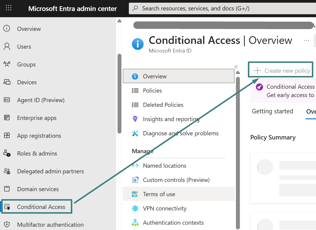Open the more options ellipsis menu

coord(306,40)
